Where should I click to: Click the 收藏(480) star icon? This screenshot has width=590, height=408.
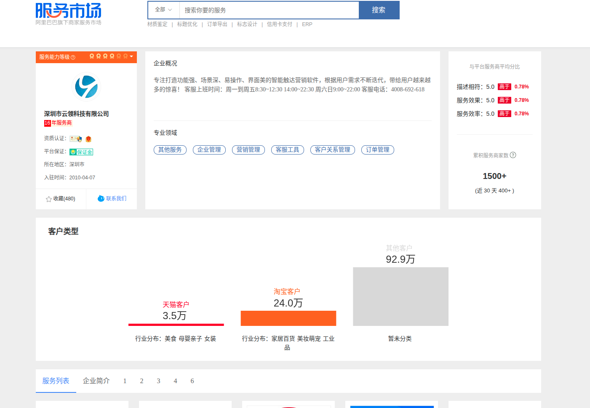49,199
